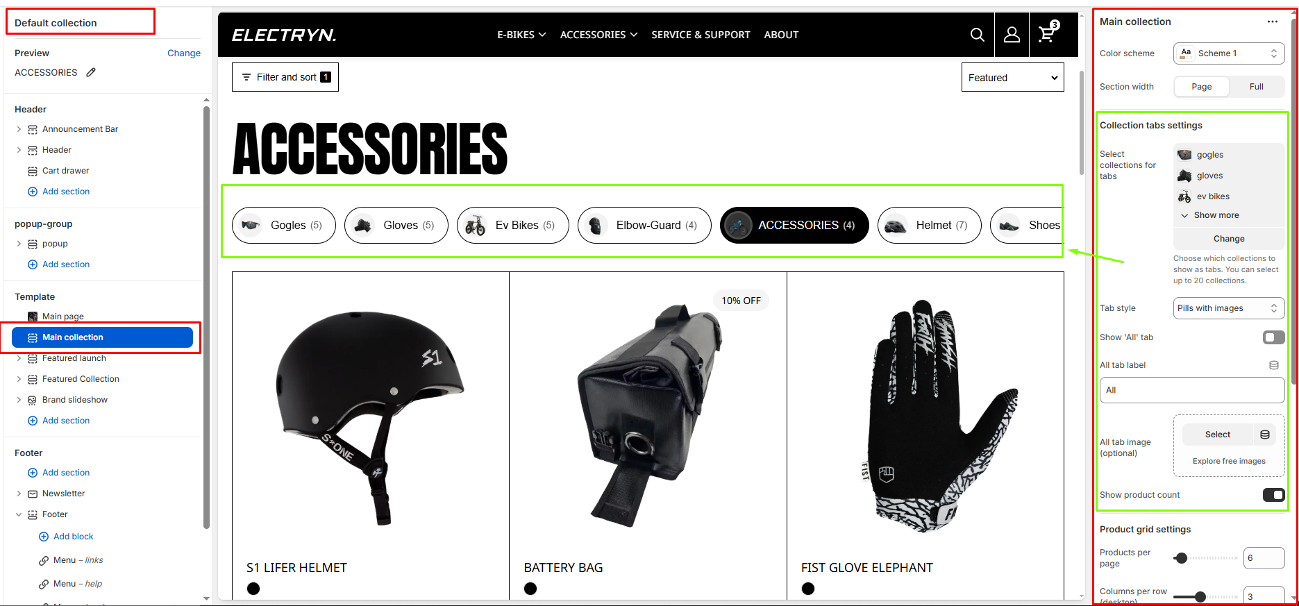1299x606 pixels.
Task: Click the All tab label input field
Action: click(1192, 390)
